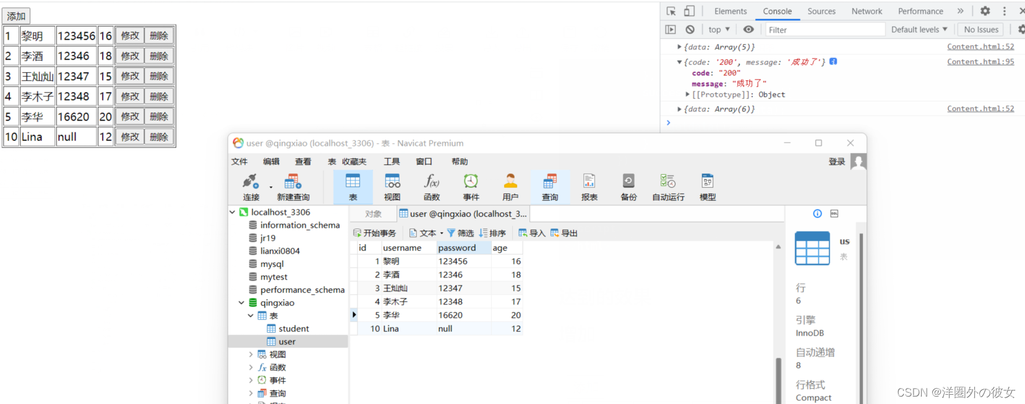Expand the first data: Array(5) log

point(679,47)
